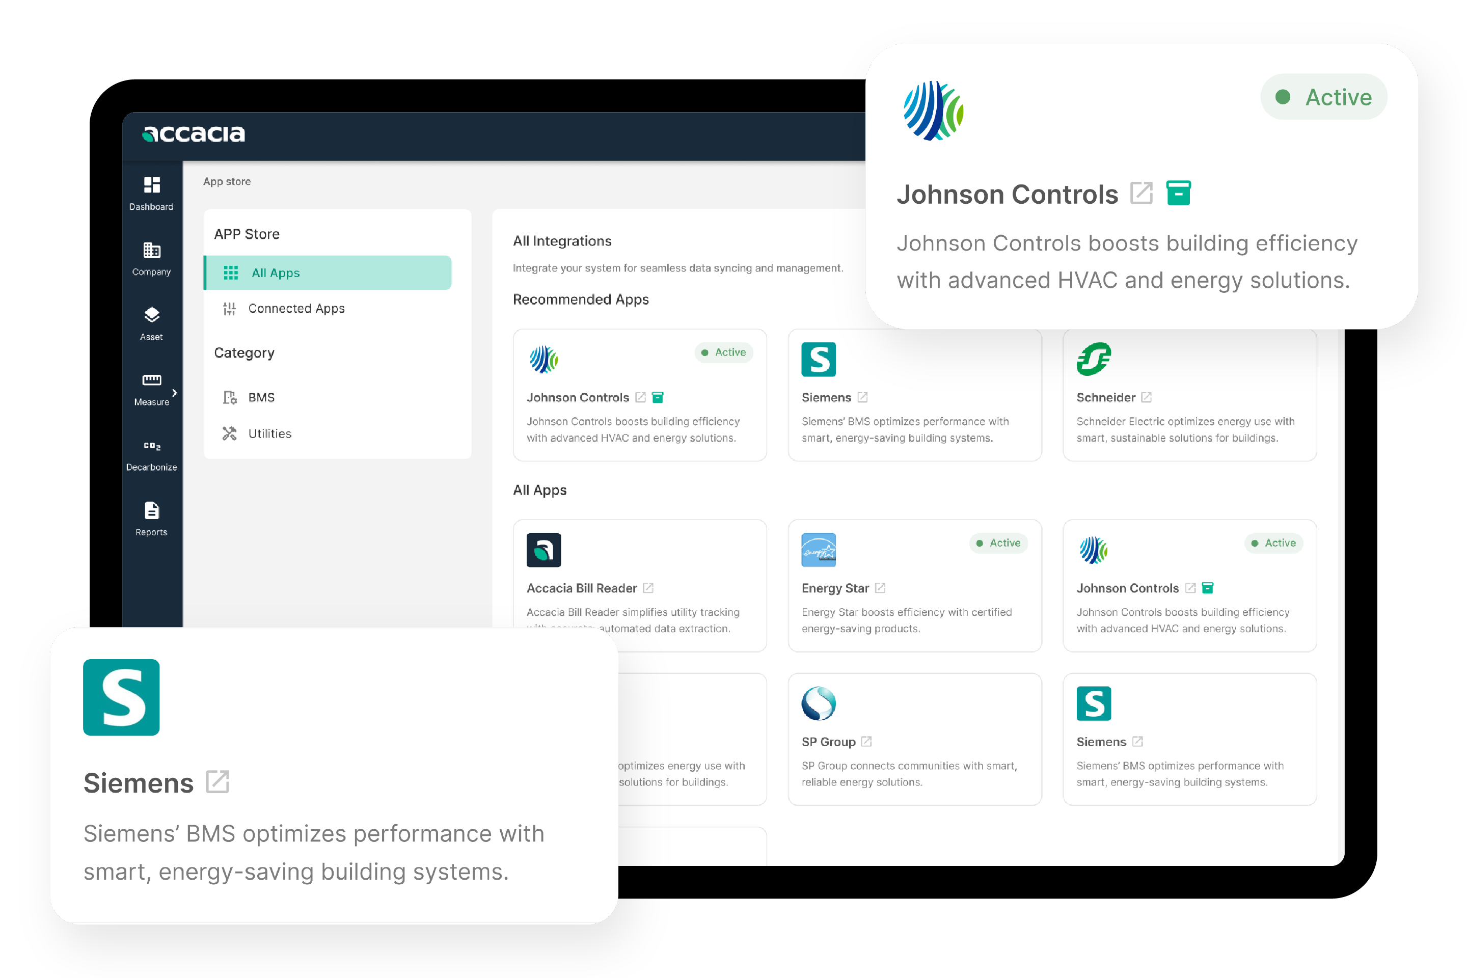Image resolution: width=1467 pixels, height=978 pixels.
Task: Open the Accacia Bill Reader app title
Action: tap(582, 588)
